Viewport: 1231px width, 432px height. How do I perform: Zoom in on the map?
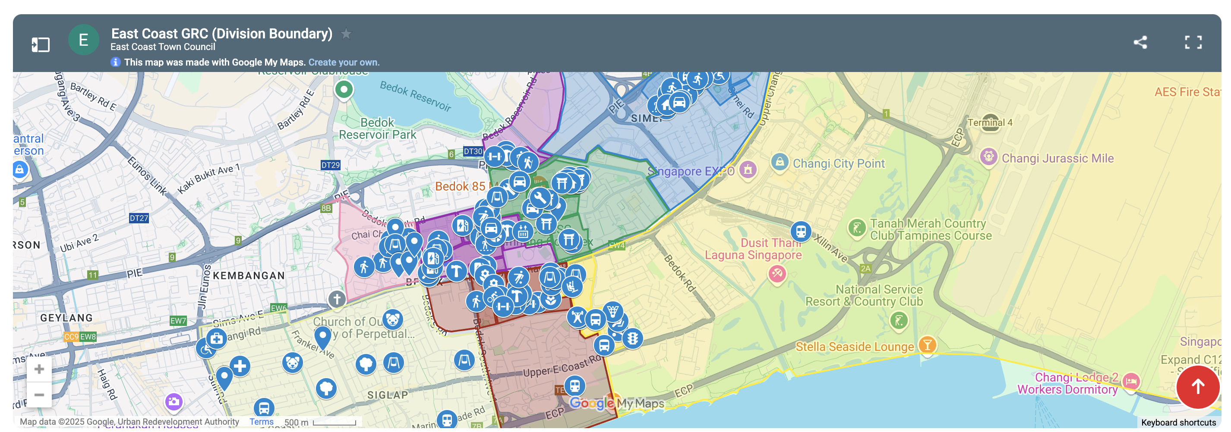(39, 369)
